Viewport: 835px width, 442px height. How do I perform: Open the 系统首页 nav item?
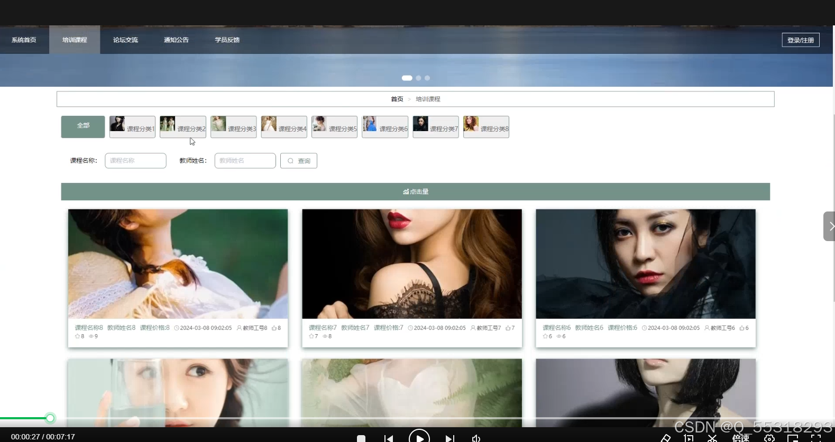point(24,40)
